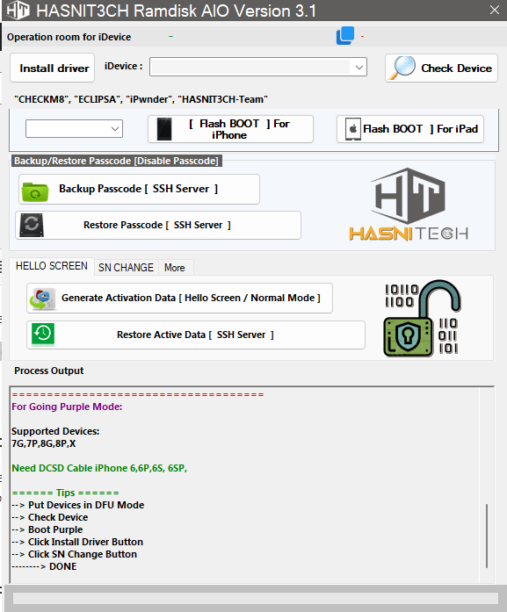This screenshot has width=507, height=612.
Task: Click the progress bar at the window bottom
Action: [256, 598]
